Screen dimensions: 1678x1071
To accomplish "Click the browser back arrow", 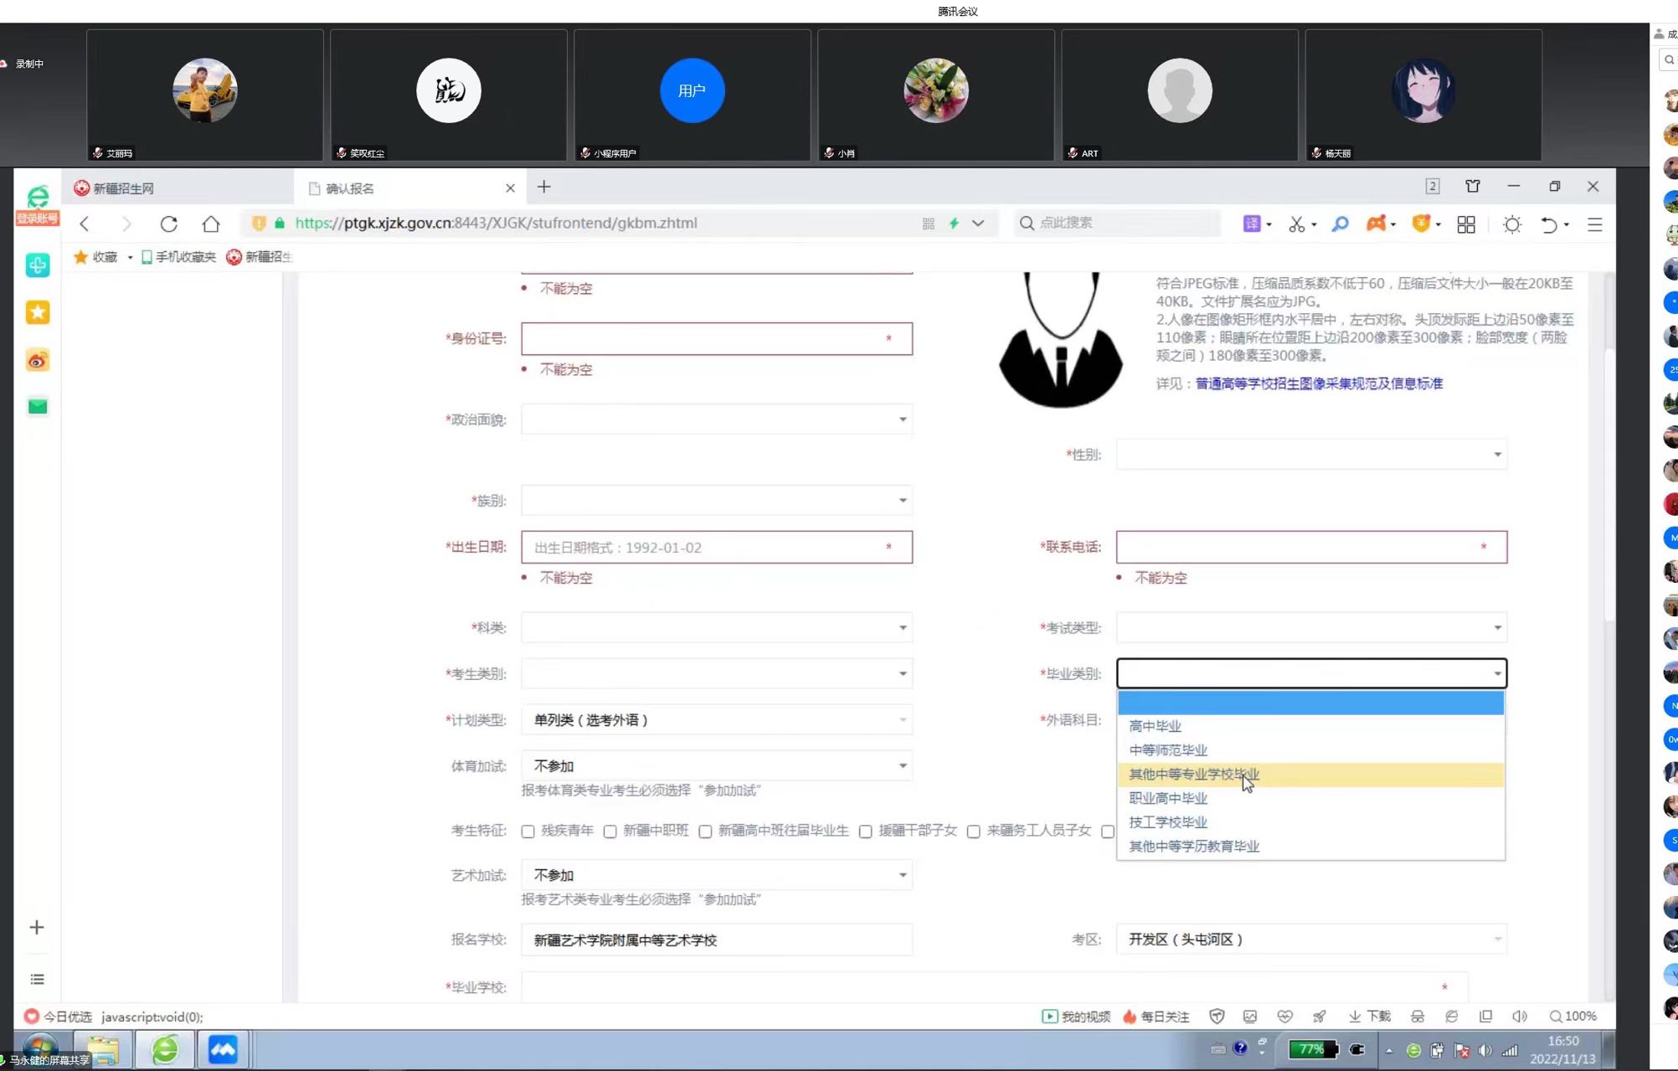I will [x=85, y=224].
